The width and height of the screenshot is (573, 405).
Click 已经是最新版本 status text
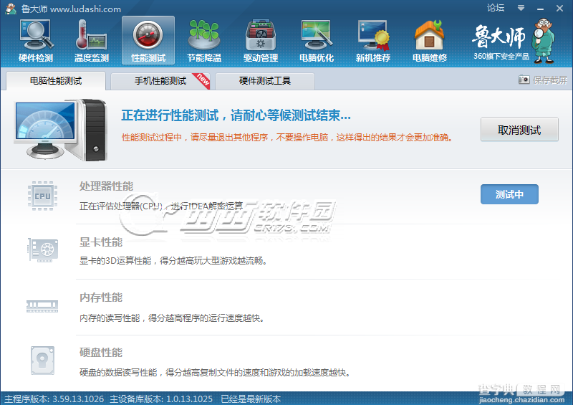(251, 399)
